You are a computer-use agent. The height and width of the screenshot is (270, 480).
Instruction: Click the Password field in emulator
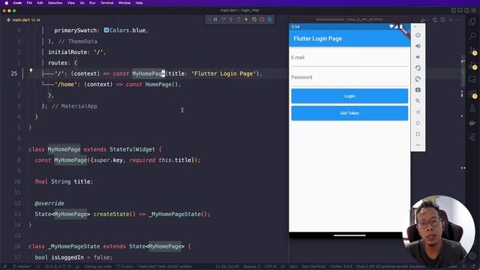click(349, 78)
